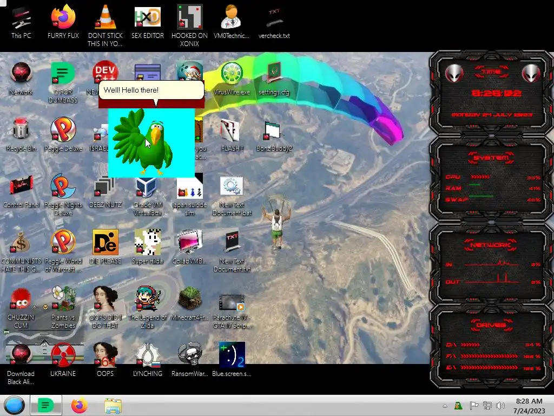The height and width of the screenshot is (416, 554).
Task: Click the left alien head on Time widget
Action: click(454, 73)
